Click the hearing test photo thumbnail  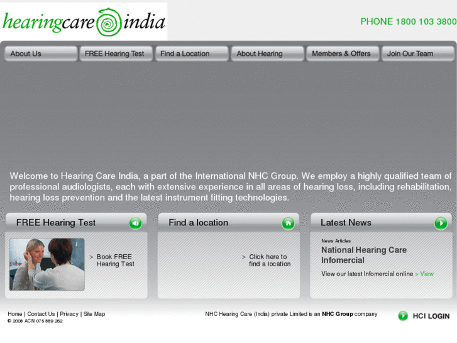click(x=47, y=264)
